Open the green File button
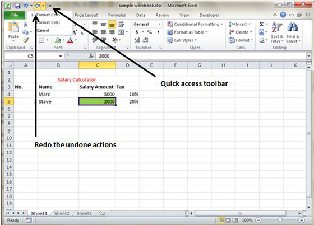The width and height of the screenshot is (314, 225). tap(15, 15)
